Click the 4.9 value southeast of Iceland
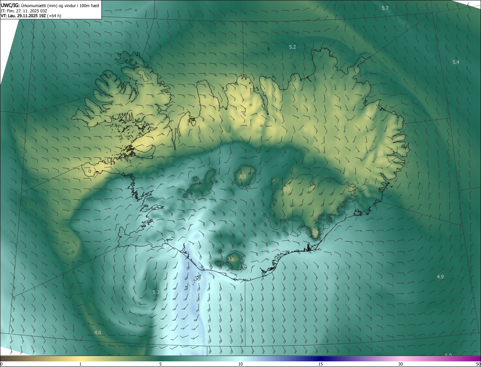This screenshot has width=481, height=367. tap(440, 277)
